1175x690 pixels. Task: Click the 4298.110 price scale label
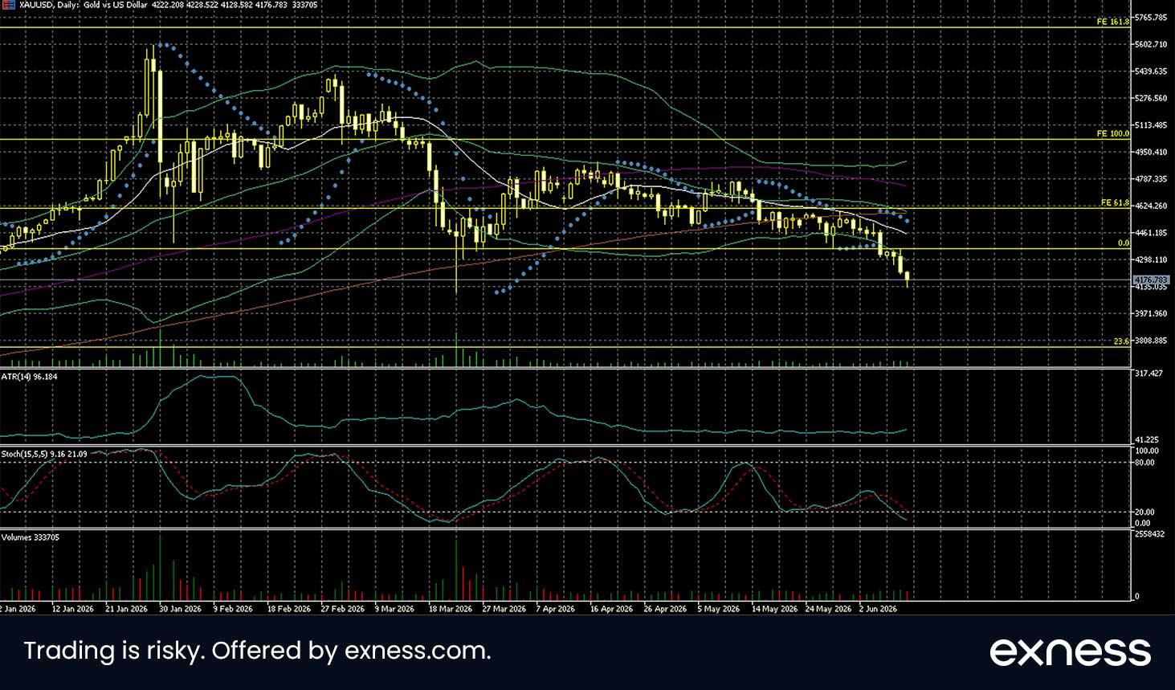coord(1151,259)
